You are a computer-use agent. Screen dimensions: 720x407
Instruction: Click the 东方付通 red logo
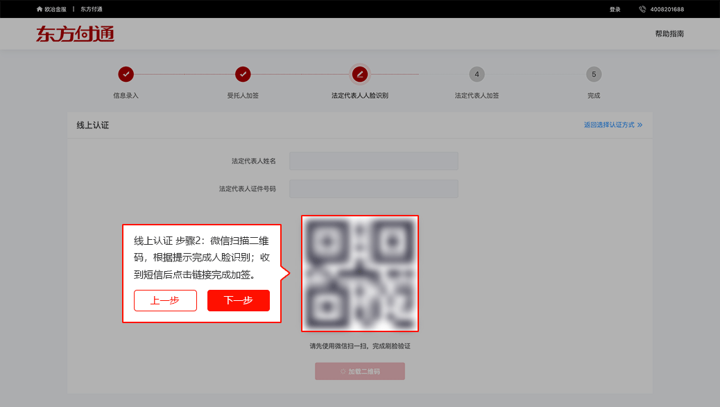pyautogui.click(x=75, y=34)
